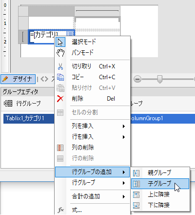195x215 pixels.
Task: Click the 列の削除 column icon
Action: (60, 148)
